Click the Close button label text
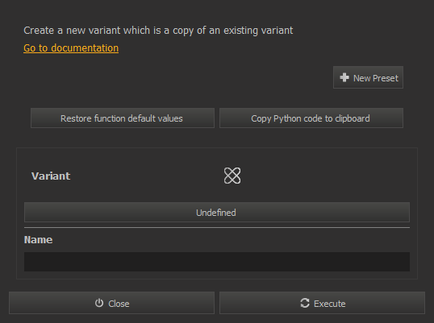The height and width of the screenshot is (323, 434). point(119,304)
